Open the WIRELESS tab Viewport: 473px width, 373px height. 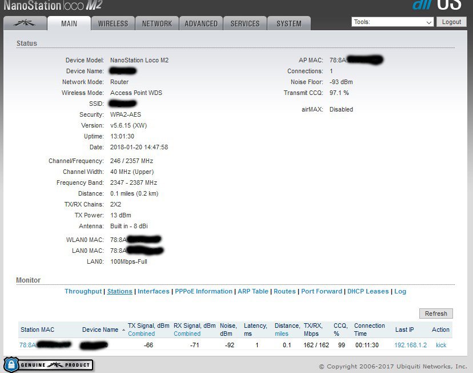tap(113, 23)
